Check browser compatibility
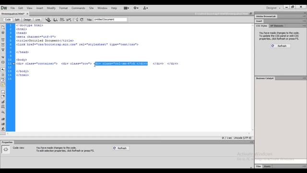Image resolution: width=307 pixels, height=173 pixels. [x=75, y=20]
